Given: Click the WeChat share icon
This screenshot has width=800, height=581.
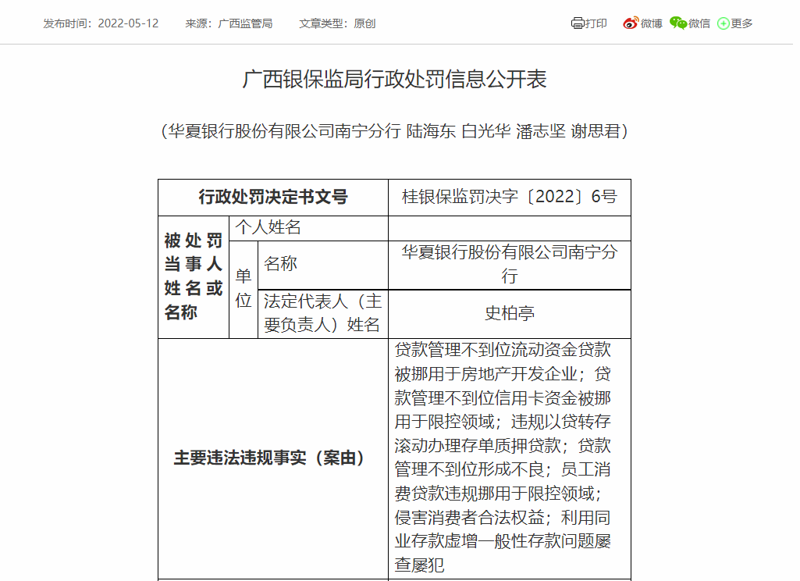Looking at the screenshot, I should tap(678, 23).
